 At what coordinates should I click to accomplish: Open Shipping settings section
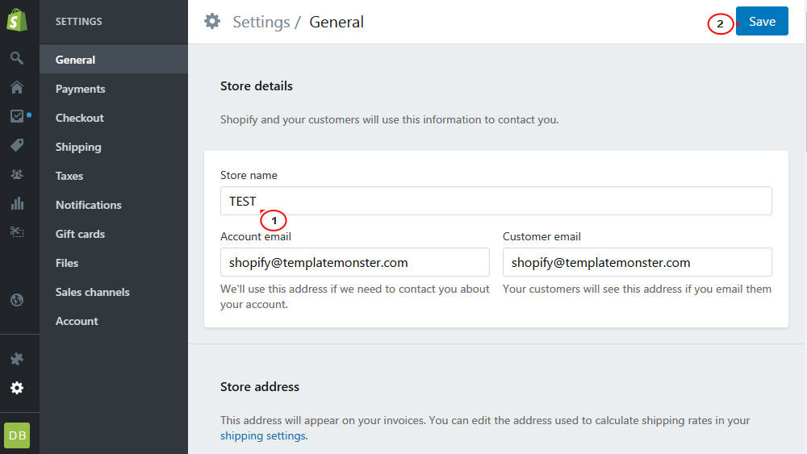[114, 147]
